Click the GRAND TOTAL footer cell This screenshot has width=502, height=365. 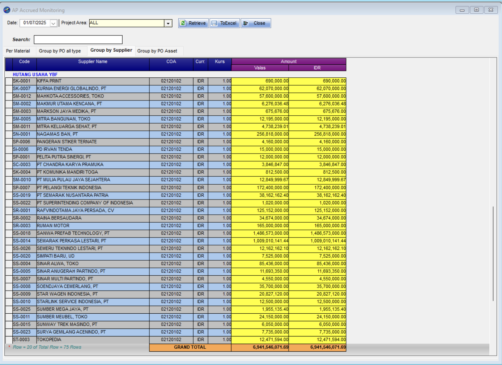click(190, 347)
